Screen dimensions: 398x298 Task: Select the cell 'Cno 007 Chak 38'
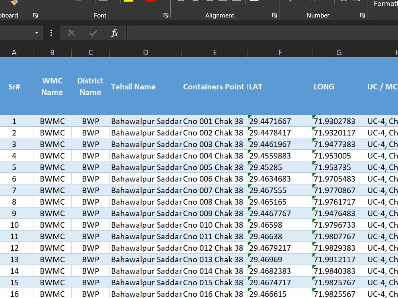(215, 190)
